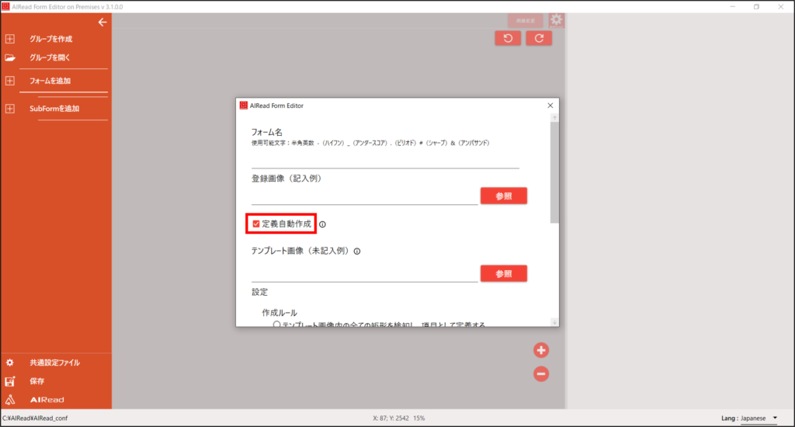The image size is (795, 427).
Task: Rotate image clockwise button
Action: pos(539,38)
